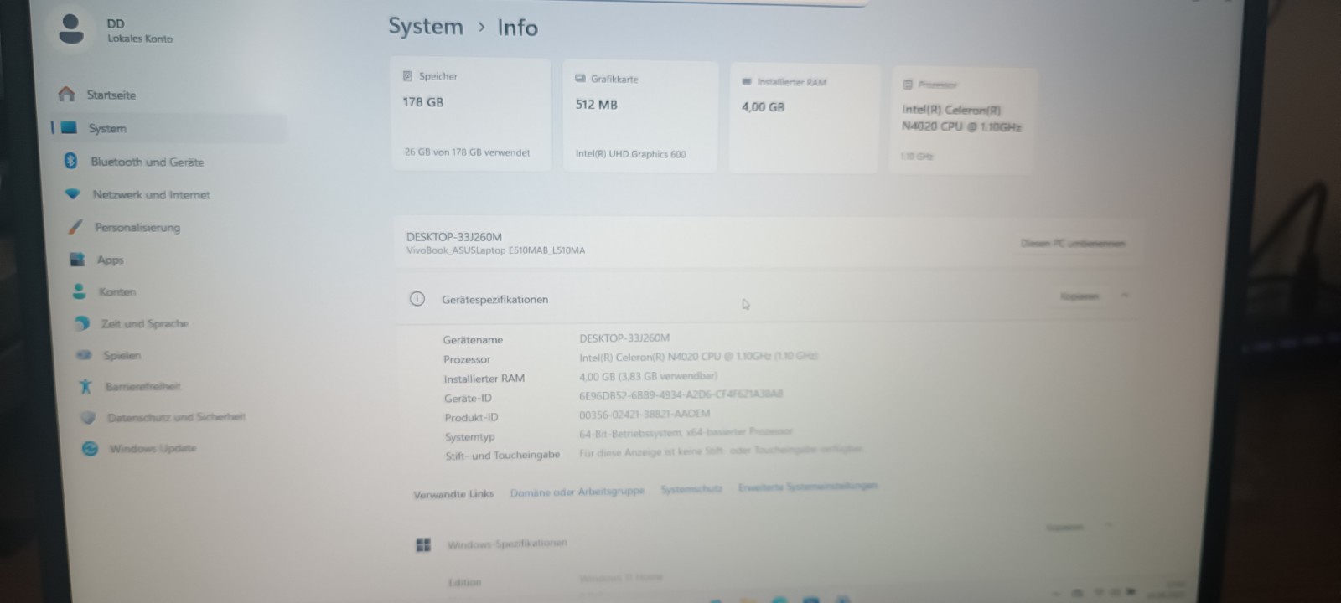Image resolution: width=1341 pixels, height=603 pixels.
Task: Collapse the Gerätespezifikationen section
Action: coord(1125,296)
